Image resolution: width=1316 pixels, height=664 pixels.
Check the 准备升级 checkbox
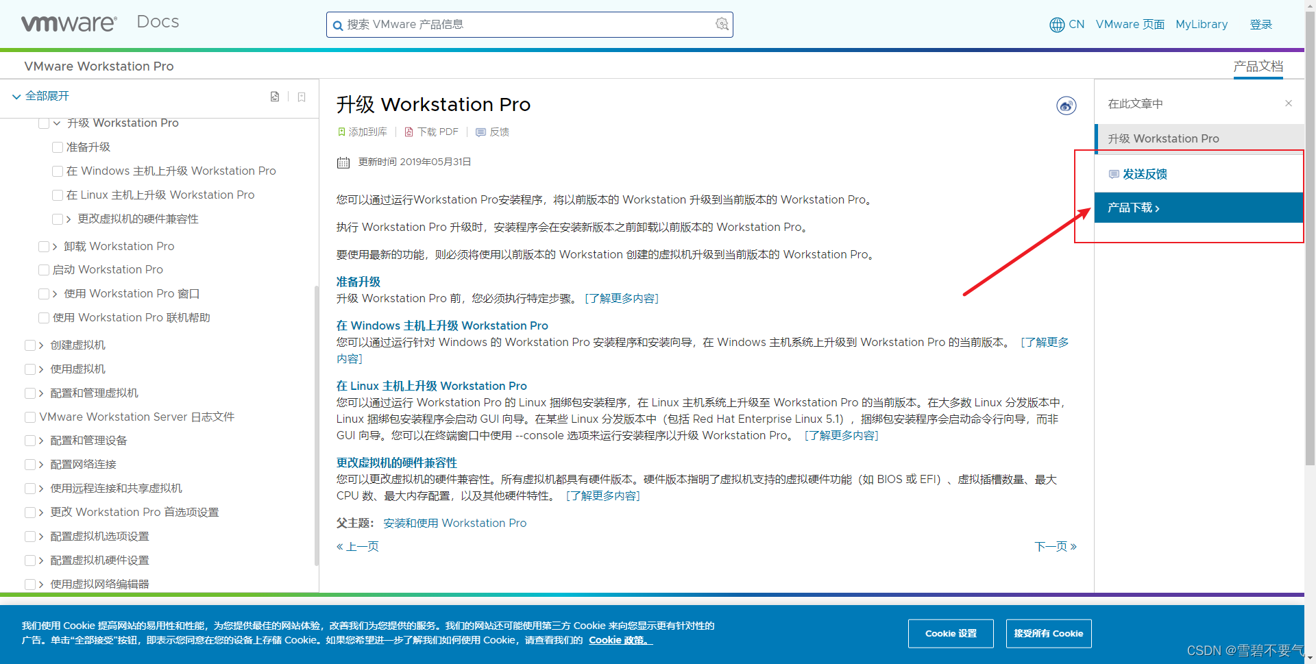click(x=58, y=147)
